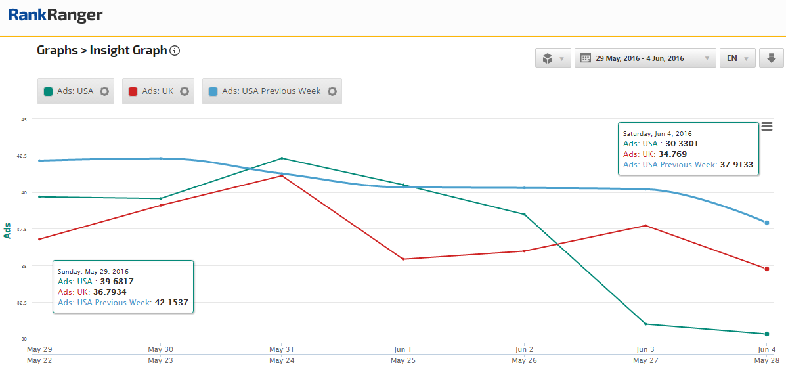Image resolution: width=786 pixels, height=369 pixels.
Task: Open settings gear for Ads: UK
Action: [185, 91]
